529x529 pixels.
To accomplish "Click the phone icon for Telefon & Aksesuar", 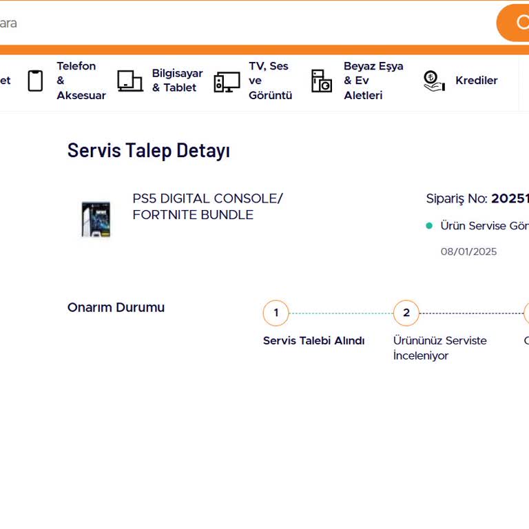I will 35,81.
